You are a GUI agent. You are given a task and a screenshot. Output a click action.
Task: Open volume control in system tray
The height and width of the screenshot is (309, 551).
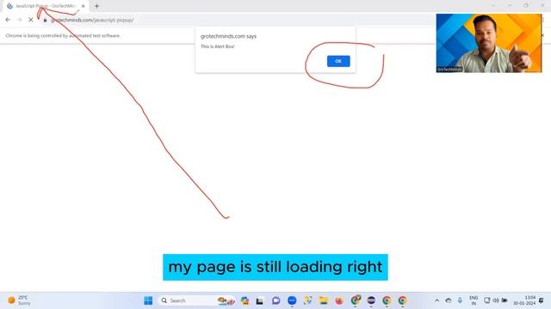tap(496, 300)
